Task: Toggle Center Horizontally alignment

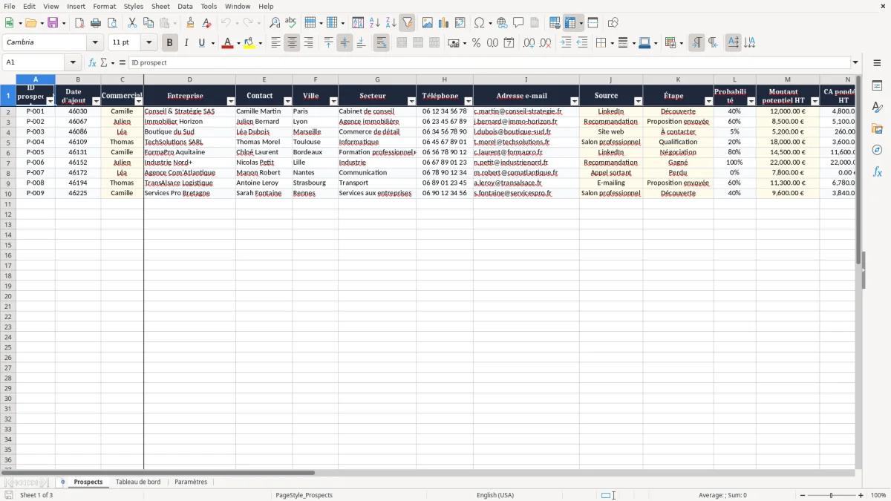Action: (292, 43)
